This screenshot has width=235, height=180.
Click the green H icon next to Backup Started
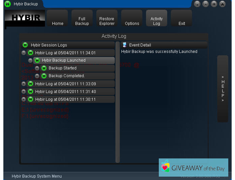[x=44, y=68]
